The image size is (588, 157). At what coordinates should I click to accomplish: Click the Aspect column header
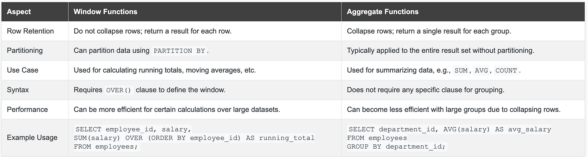click(x=19, y=12)
